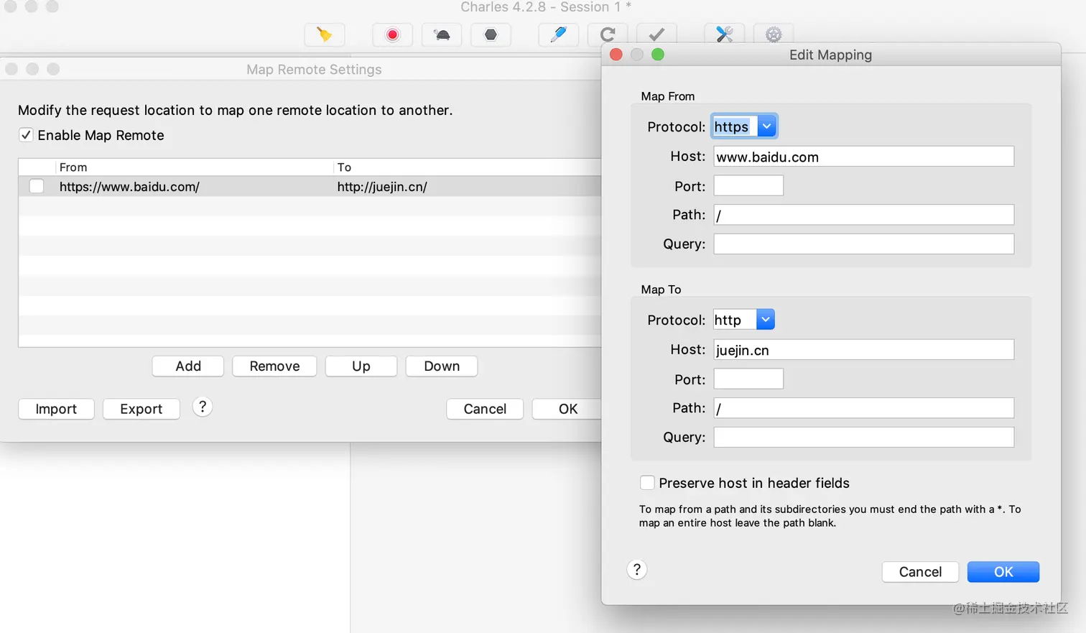Image resolution: width=1086 pixels, height=633 pixels.
Task: Click the Map To Path field
Action: [x=863, y=408]
